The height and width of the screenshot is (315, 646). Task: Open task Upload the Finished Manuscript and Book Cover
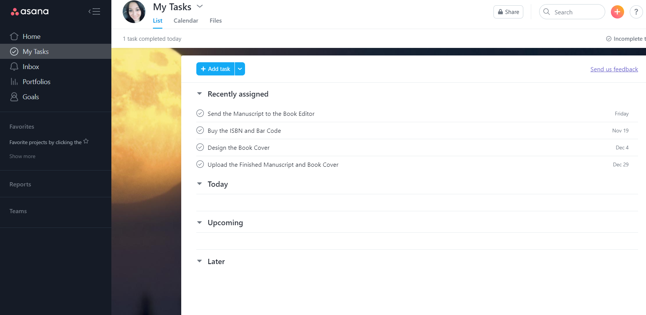pos(273,164)
